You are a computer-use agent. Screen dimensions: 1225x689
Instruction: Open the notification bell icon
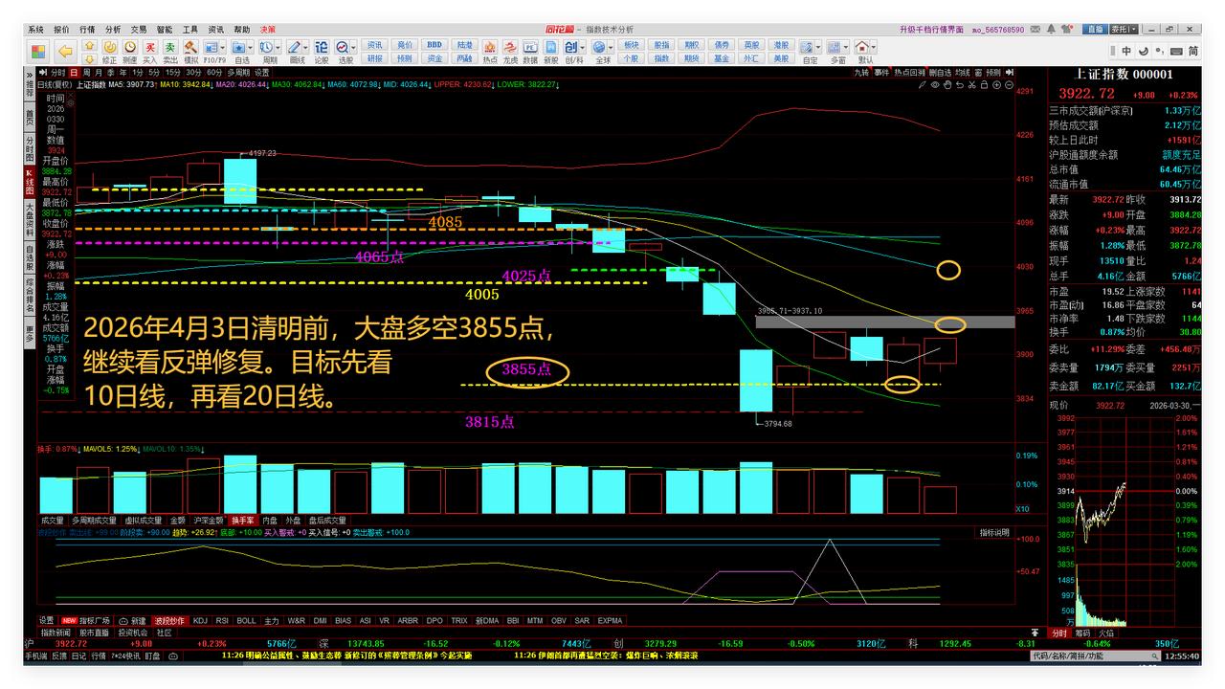[x=1052, y=30]
